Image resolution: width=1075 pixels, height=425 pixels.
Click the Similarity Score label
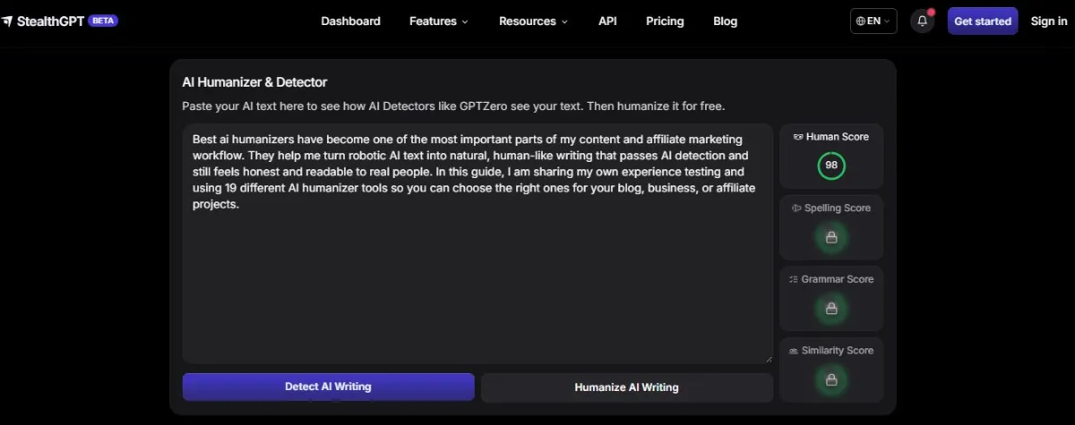click(x=838, y=351)
